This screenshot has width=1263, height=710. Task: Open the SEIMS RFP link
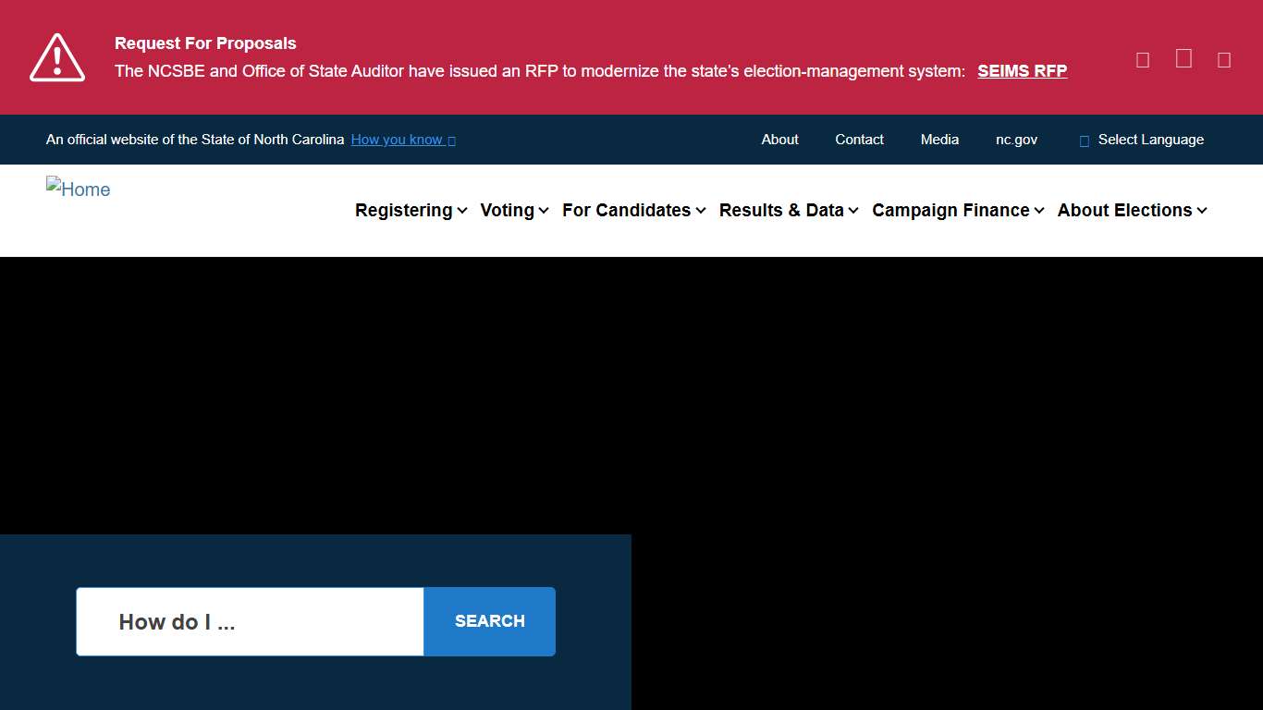(1022, 70)
